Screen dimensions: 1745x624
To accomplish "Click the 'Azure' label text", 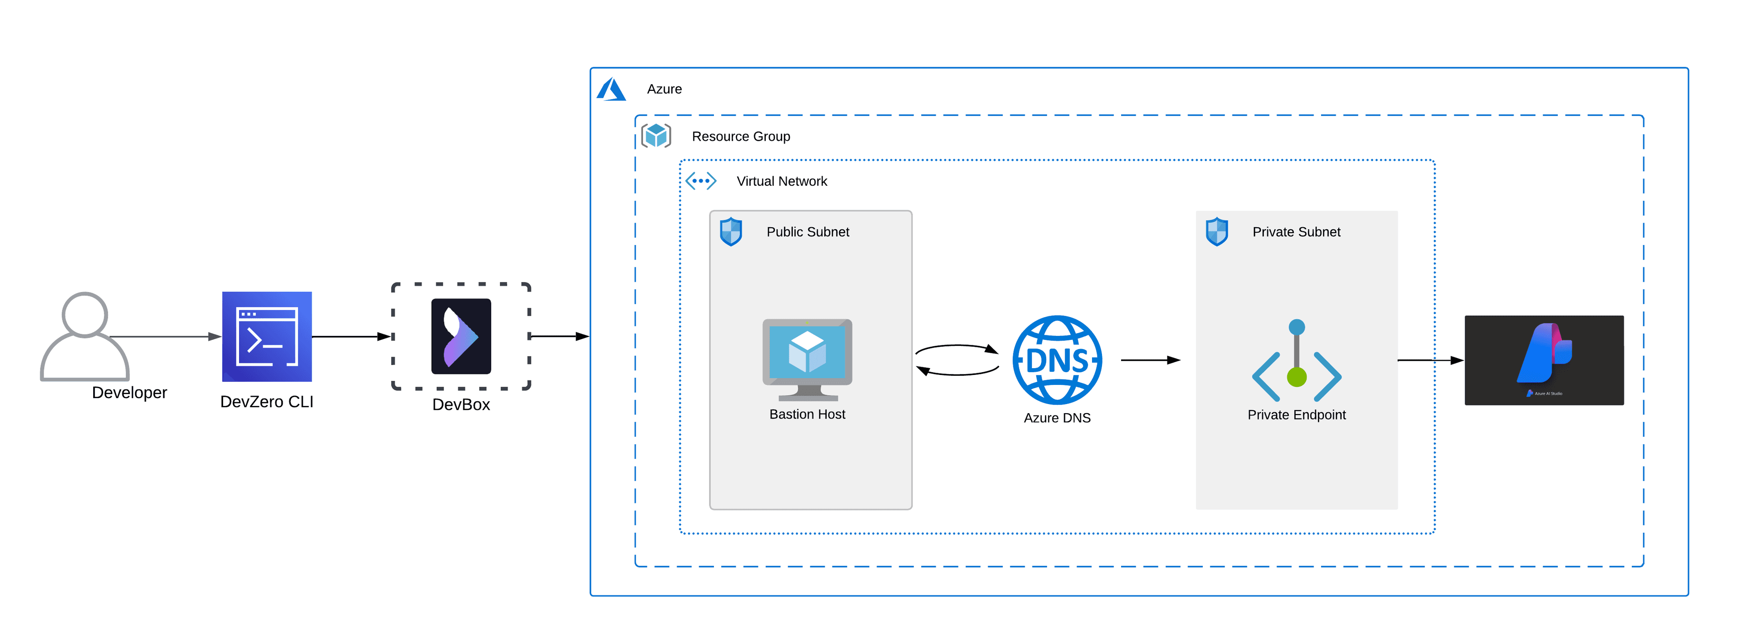I will click(664, 89).
